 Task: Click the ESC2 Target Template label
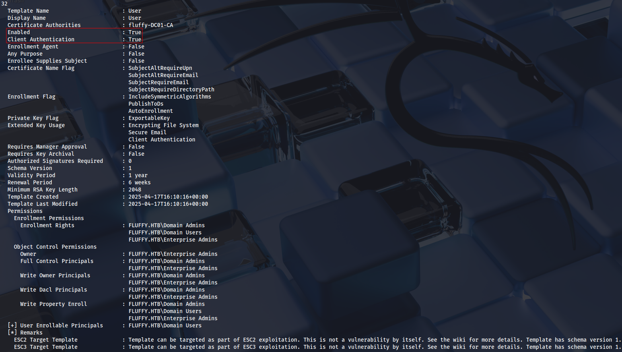point(45,340)
